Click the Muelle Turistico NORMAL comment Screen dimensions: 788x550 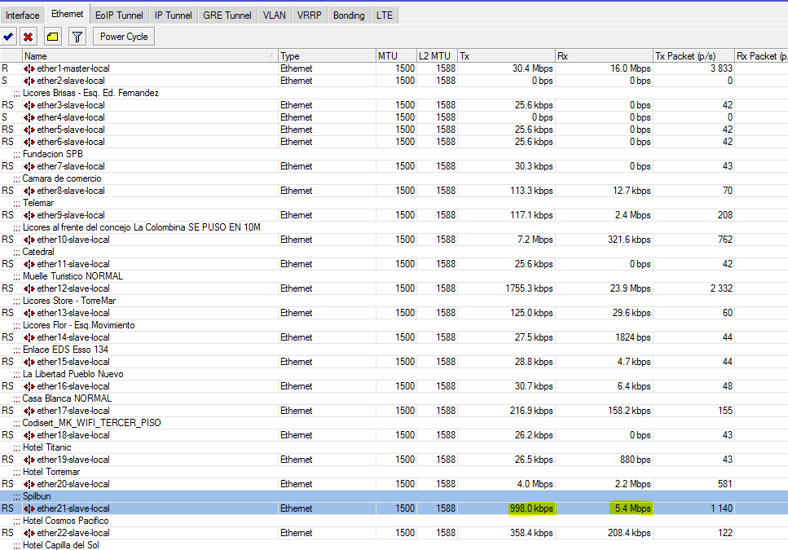coord(73,276)
